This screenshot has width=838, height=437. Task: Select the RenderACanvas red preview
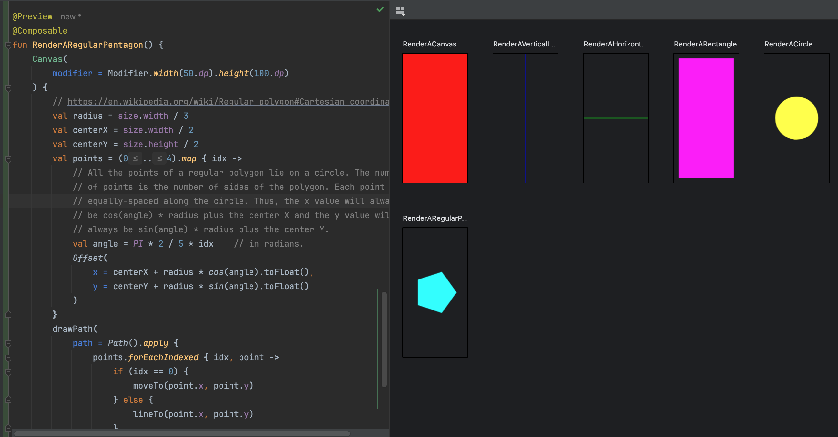point(435,118)
